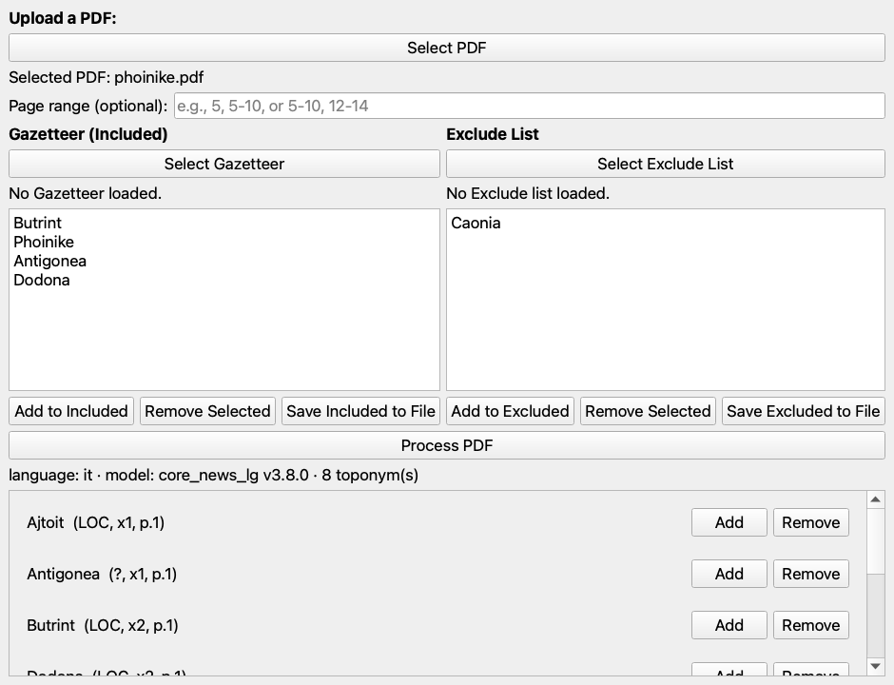Click the No Exclude list loaded text
This screenshot has height=685, width=894.
point(528,193)
